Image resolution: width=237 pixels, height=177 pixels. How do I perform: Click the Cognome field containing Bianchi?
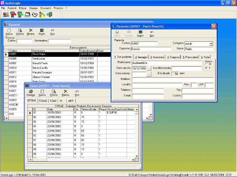(x=151, y=49)
